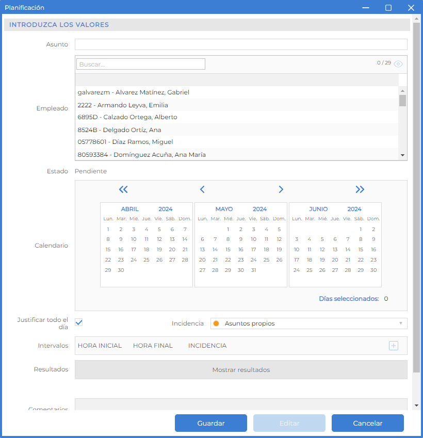Select employee Armando Leyva, Emilia
Image resolution: width=423 pixels, height=438 pixels.
click(x=237, y=105)
